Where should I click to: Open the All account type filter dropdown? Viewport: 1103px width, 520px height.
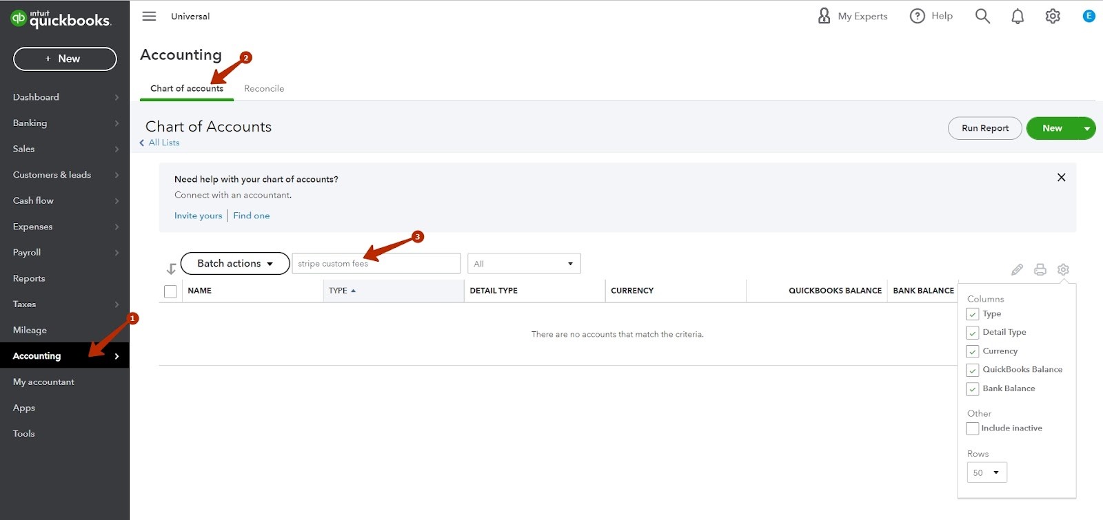[524, 264]
